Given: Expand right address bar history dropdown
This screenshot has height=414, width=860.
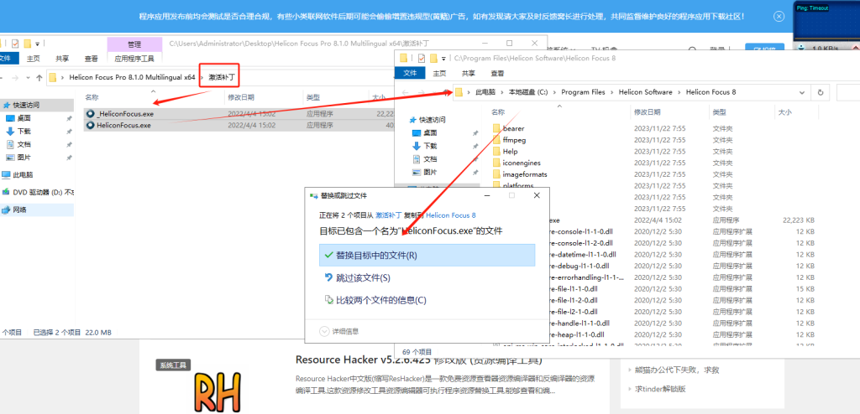Looking at the screenshot, I should pos(804,92).
